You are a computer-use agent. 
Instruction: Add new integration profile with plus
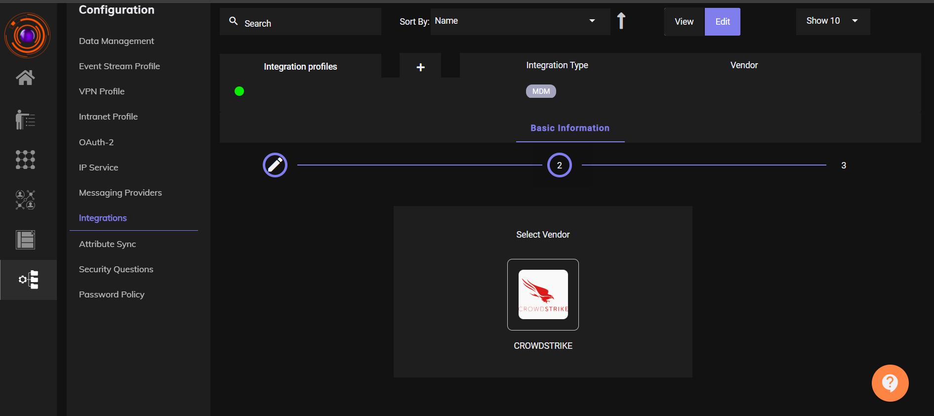point(420,67)
